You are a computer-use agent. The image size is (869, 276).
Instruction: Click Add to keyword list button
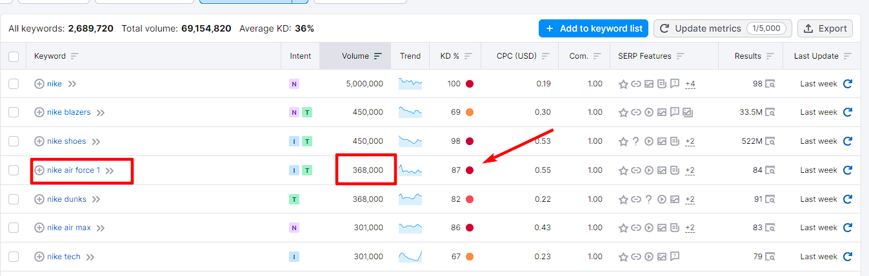594,28
